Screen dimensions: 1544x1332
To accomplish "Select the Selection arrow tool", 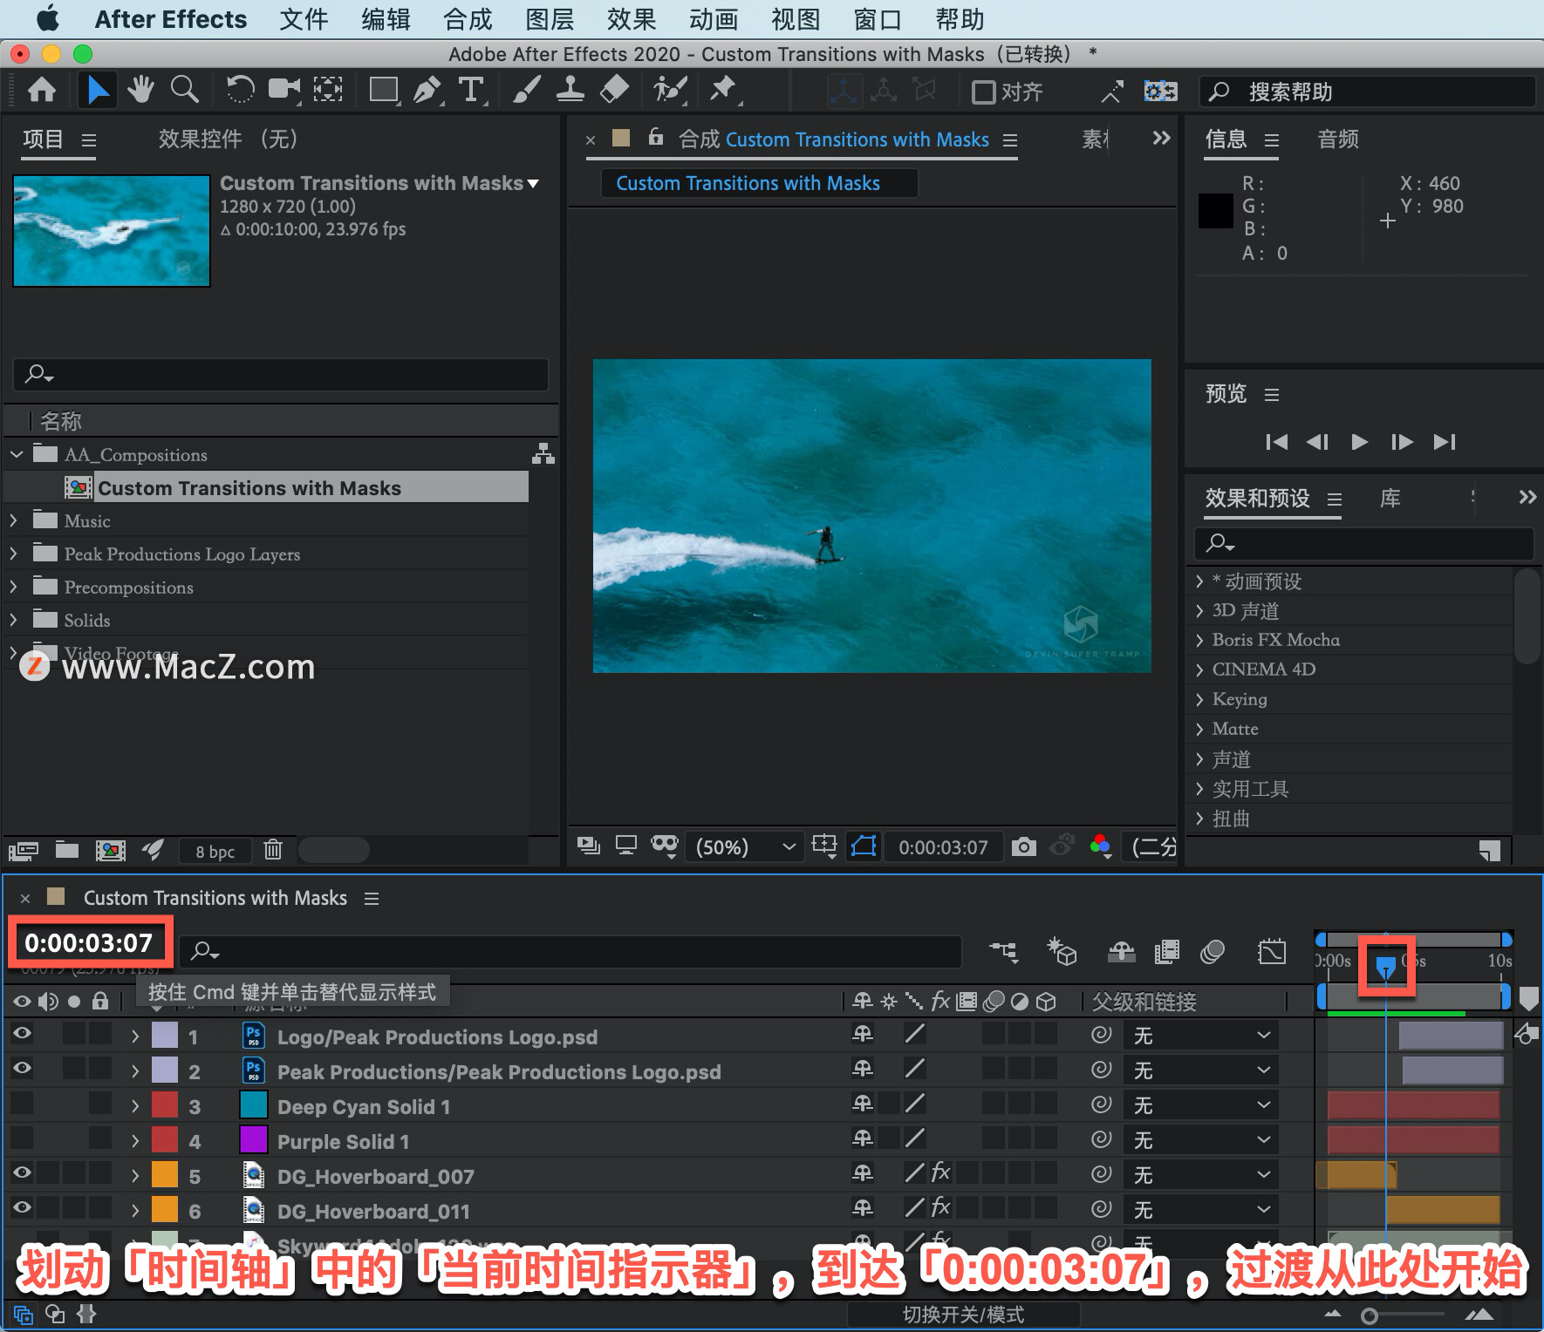I will click(98, 91).
